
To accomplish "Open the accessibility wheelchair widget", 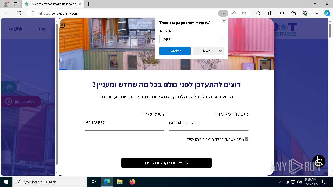I will click(319, 162).
